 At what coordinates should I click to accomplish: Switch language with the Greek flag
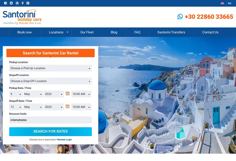[x=229, y=3]
